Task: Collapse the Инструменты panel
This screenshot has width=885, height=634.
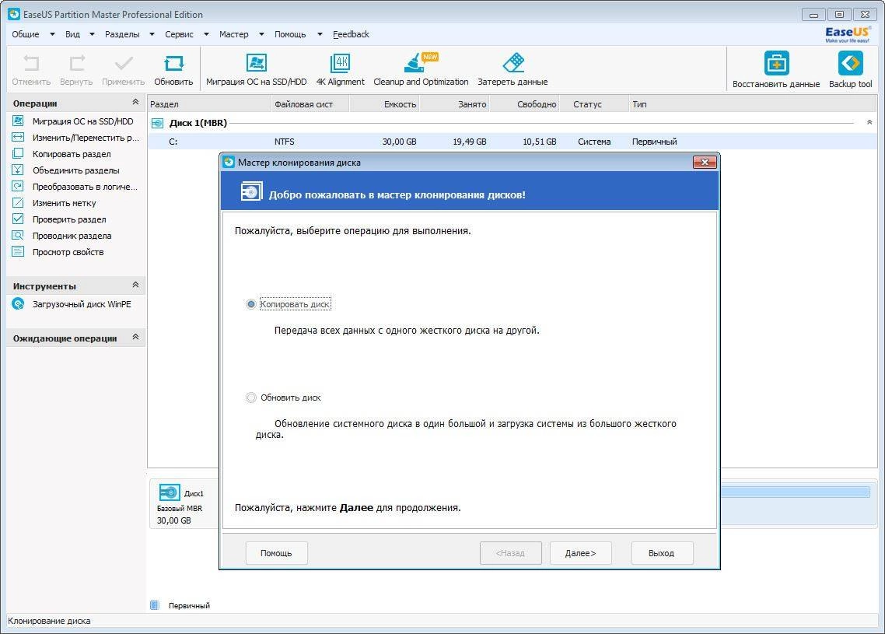Action: pos(135,285)
